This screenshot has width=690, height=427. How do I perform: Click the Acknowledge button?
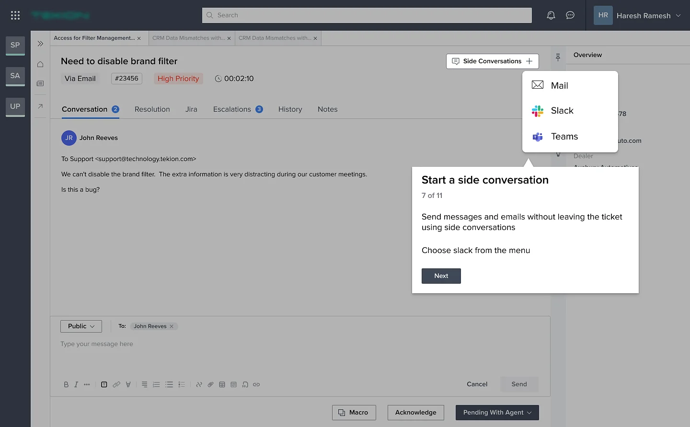(x=416, y=413)
